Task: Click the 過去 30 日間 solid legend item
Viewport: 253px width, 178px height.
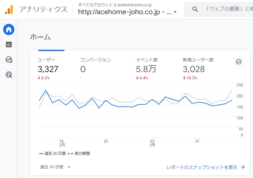Action: pyautogui.click(x=52, y=154)
